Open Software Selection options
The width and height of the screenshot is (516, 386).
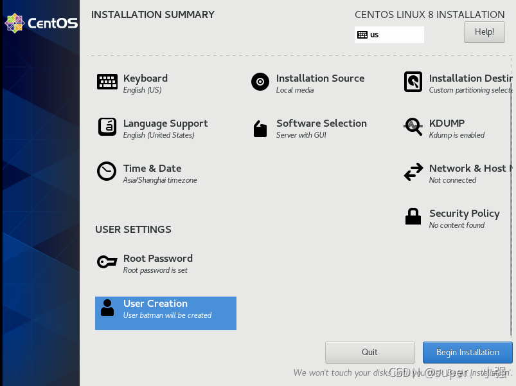pyautogui.click(x=321, y=123)
